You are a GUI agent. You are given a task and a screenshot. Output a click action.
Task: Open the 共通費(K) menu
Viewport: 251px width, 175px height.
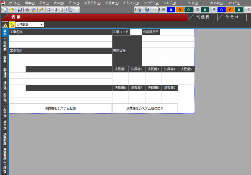tap(112, 3)
